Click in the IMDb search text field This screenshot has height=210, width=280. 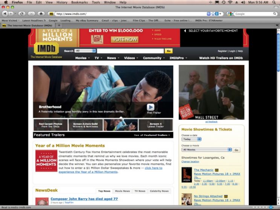[130, 51]
